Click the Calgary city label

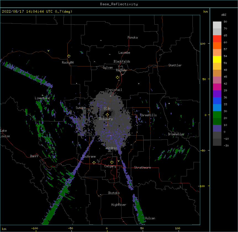click(x=110, y=166)
